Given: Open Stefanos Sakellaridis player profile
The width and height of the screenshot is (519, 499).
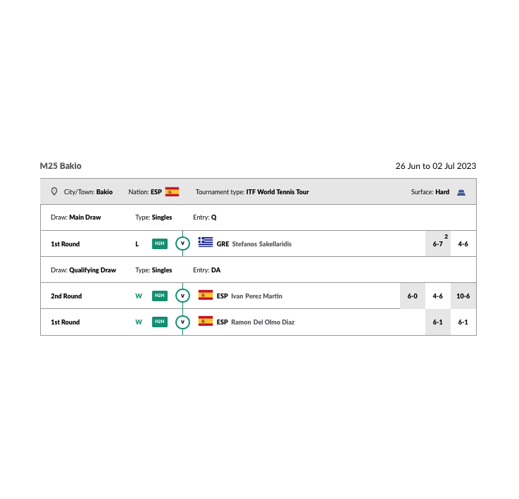Looking at the screenshot, I should [261, 244].
